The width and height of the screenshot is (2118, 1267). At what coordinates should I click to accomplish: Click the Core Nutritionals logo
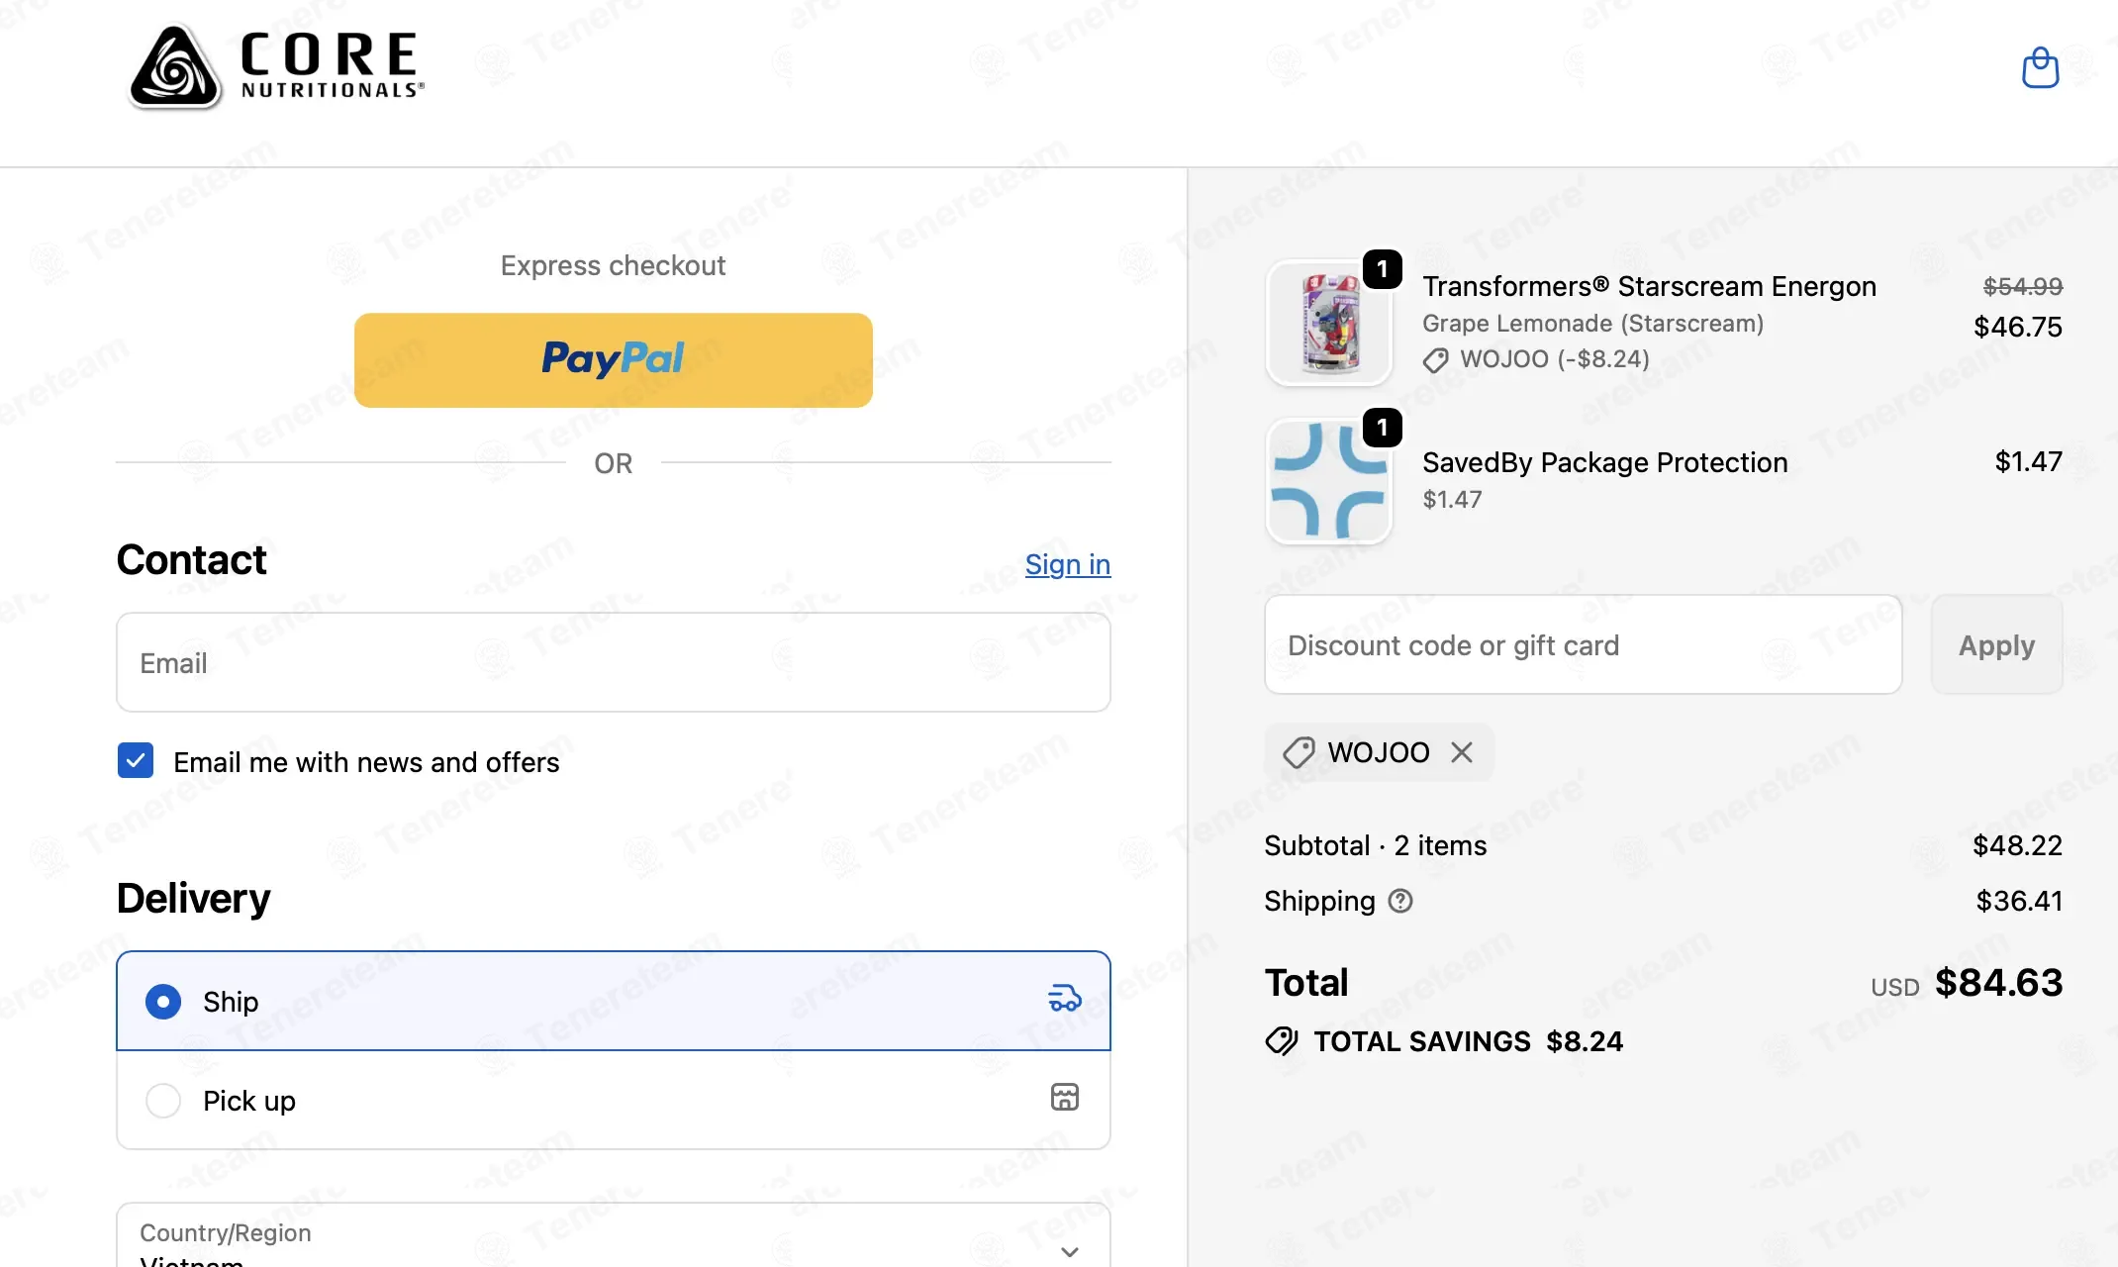[x=276, y=67]
